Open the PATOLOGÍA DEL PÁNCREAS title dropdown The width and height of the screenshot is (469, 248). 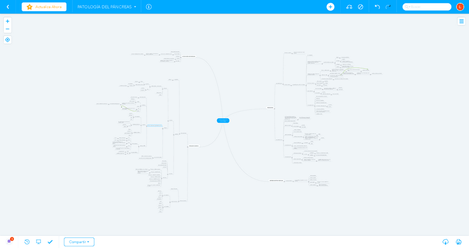click(106, 7)
